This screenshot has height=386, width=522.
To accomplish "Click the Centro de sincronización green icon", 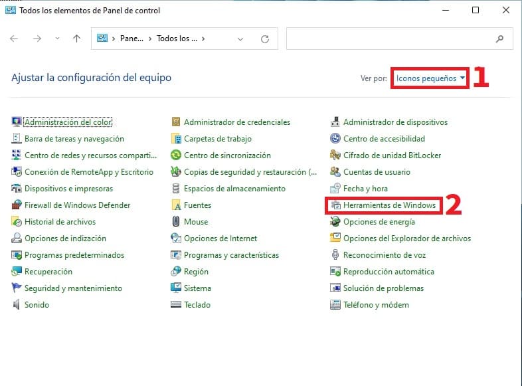I will (176, 155).
